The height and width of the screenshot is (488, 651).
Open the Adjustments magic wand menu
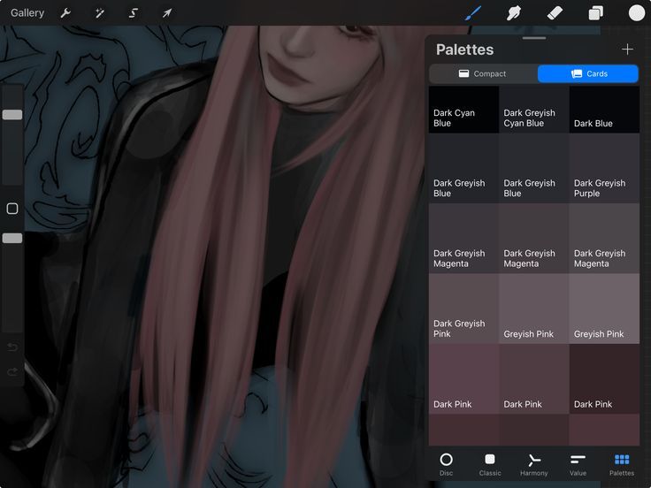pos(100,13)
